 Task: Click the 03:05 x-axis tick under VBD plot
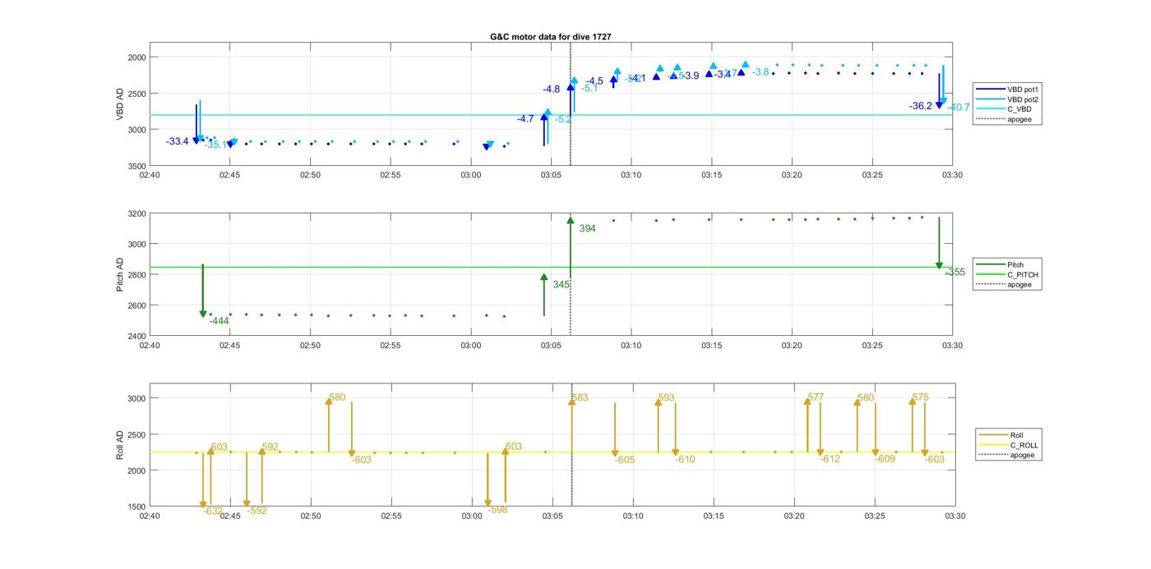(x=551, y=175)
